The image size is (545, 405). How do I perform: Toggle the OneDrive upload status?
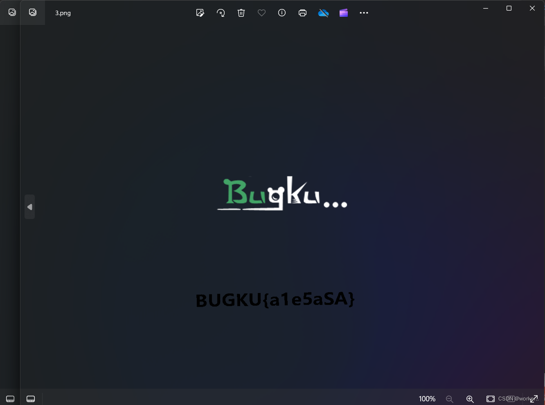[323, 13]
